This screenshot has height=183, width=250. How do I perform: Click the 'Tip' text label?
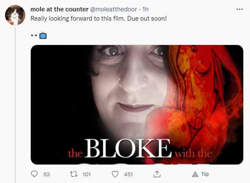point(205,174)
